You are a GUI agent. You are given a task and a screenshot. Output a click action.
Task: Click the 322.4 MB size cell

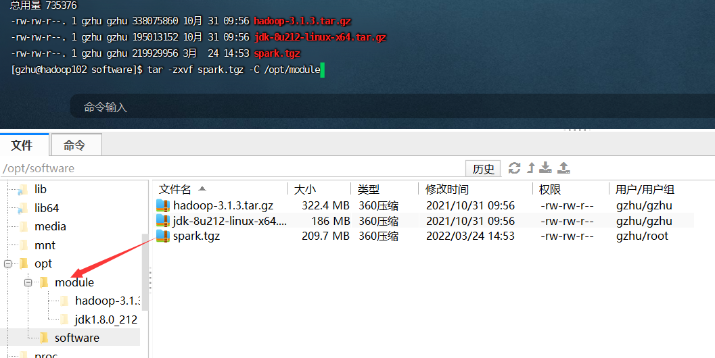coord(325,205)
